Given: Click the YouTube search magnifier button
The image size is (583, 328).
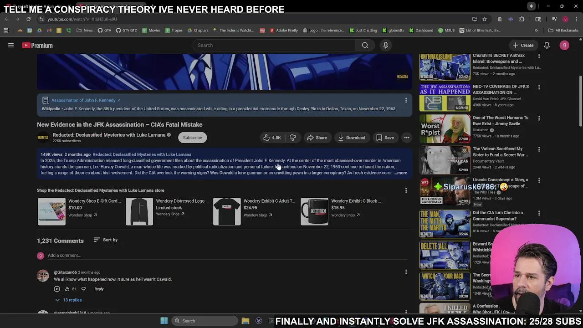Looking at the screenshot, I should tap(365, 45).
